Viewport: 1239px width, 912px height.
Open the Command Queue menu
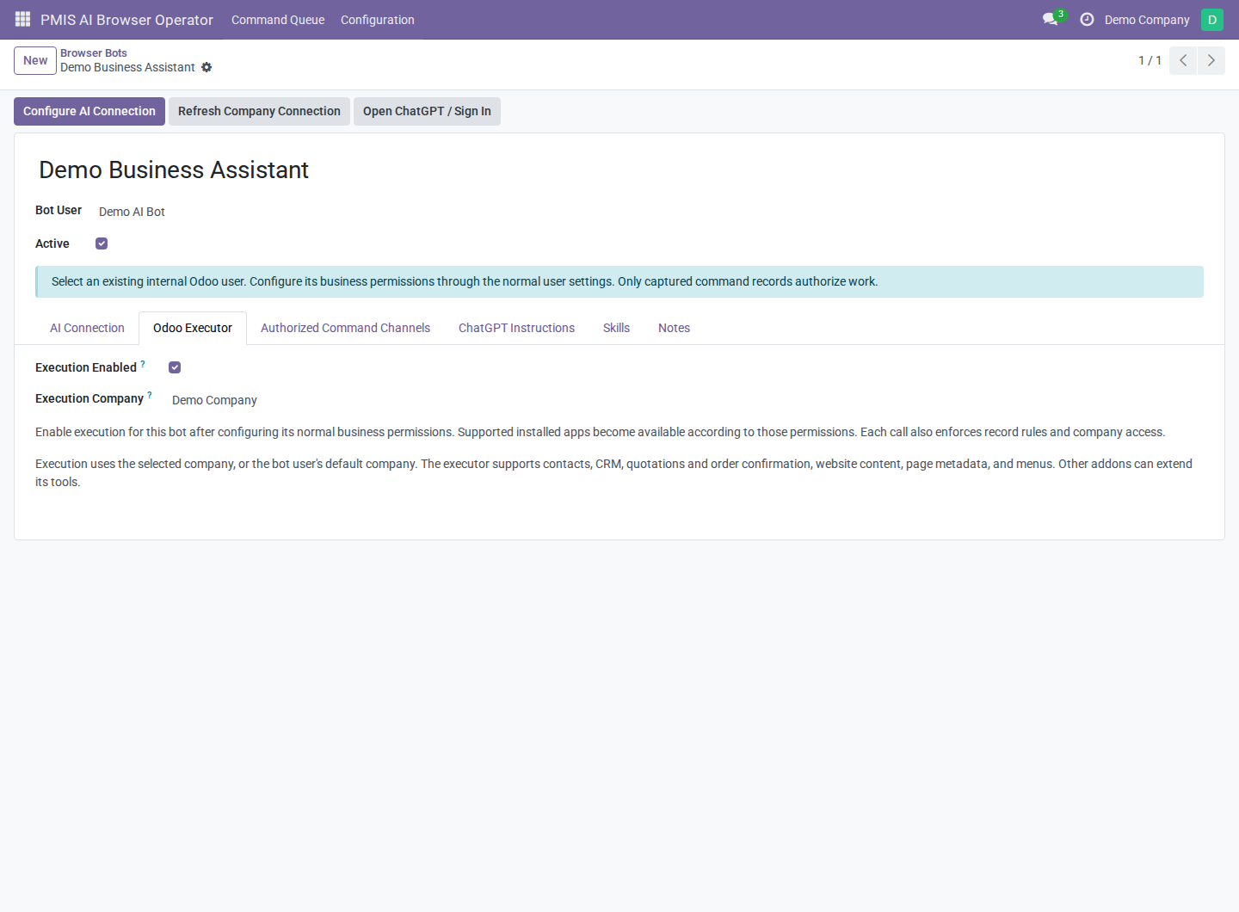point(278,20)
